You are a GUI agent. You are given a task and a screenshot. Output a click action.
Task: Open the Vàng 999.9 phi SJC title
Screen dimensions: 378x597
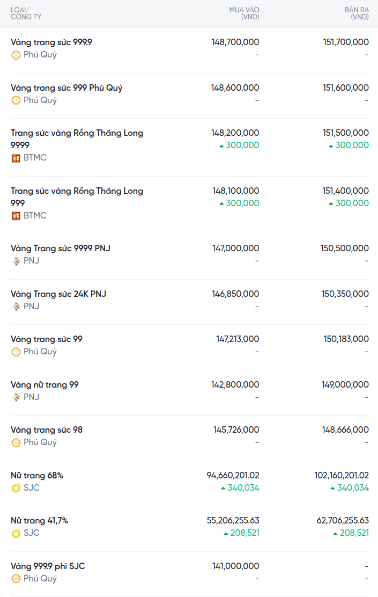click(x=48, y=566)
